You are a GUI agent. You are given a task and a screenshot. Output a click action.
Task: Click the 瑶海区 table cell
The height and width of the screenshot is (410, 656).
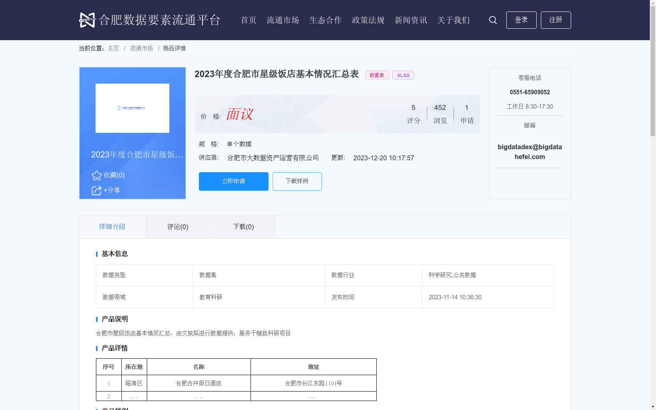(134, 383)
